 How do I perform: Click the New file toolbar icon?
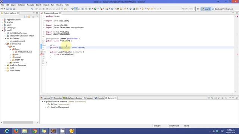[x=2, y=9]
